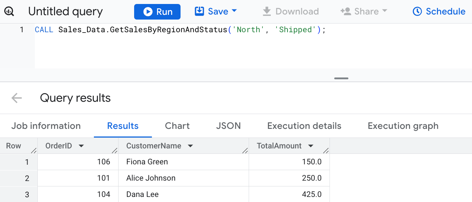Run the query
The image size is (472, 202).
(157, 12)
